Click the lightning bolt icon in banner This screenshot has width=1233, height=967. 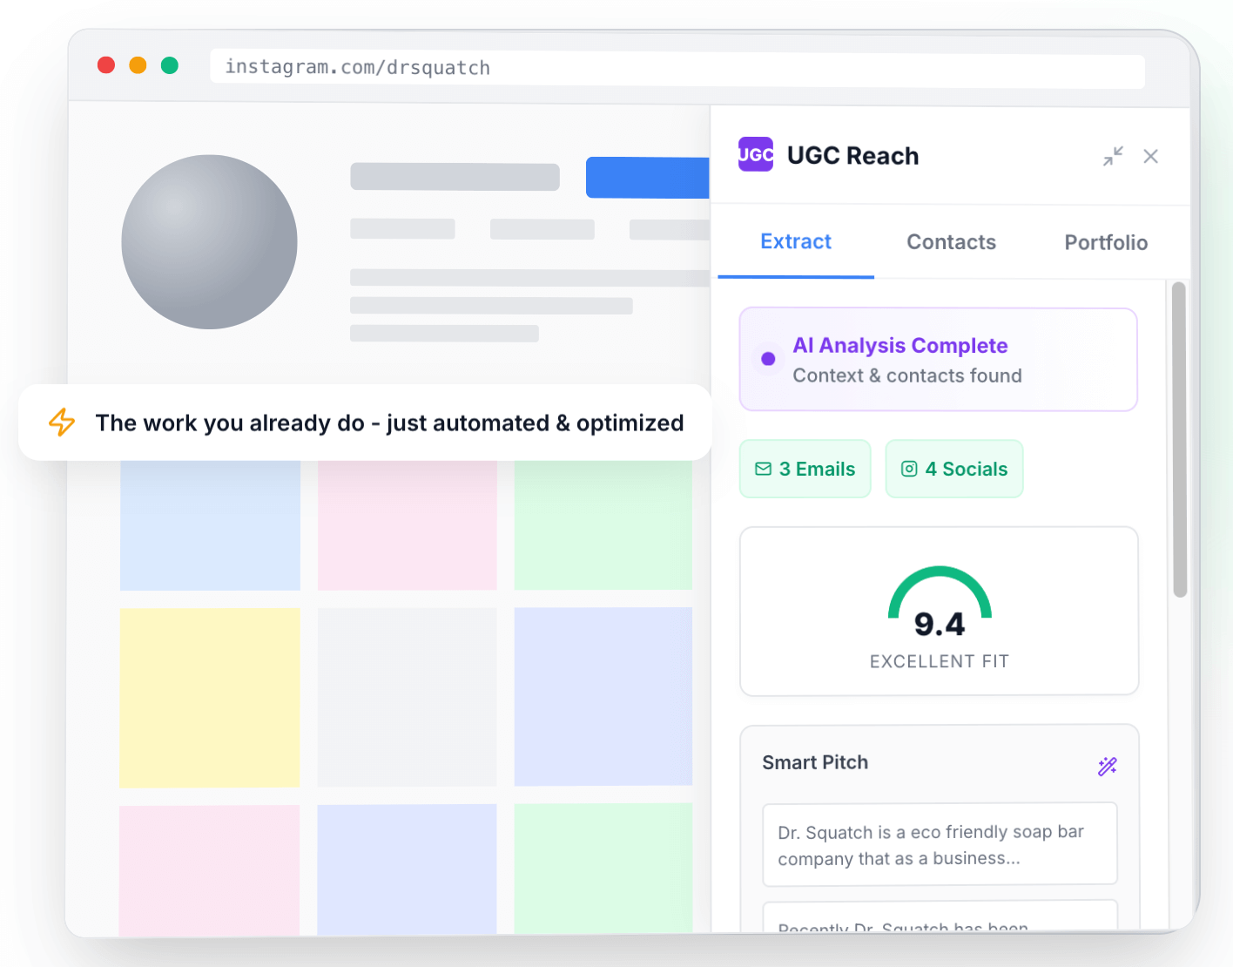point(62,423)
